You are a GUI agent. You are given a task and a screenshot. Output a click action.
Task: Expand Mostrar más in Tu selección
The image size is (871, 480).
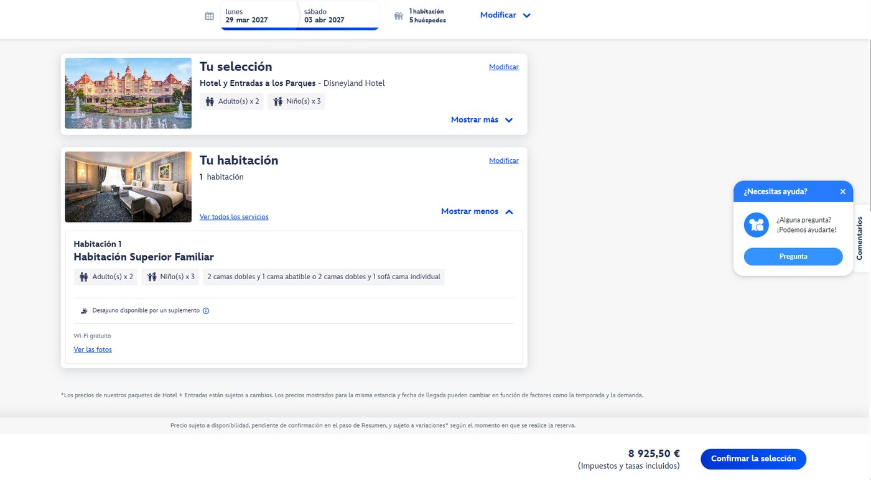pyautogui.click(x=482, y=120)
